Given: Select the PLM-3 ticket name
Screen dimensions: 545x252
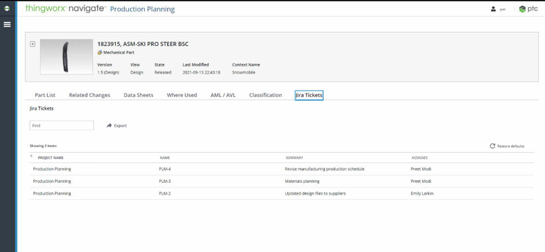Looking at the screenshot, I should [165, 182].
